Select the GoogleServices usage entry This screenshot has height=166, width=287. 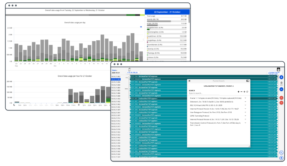(166, 28)
